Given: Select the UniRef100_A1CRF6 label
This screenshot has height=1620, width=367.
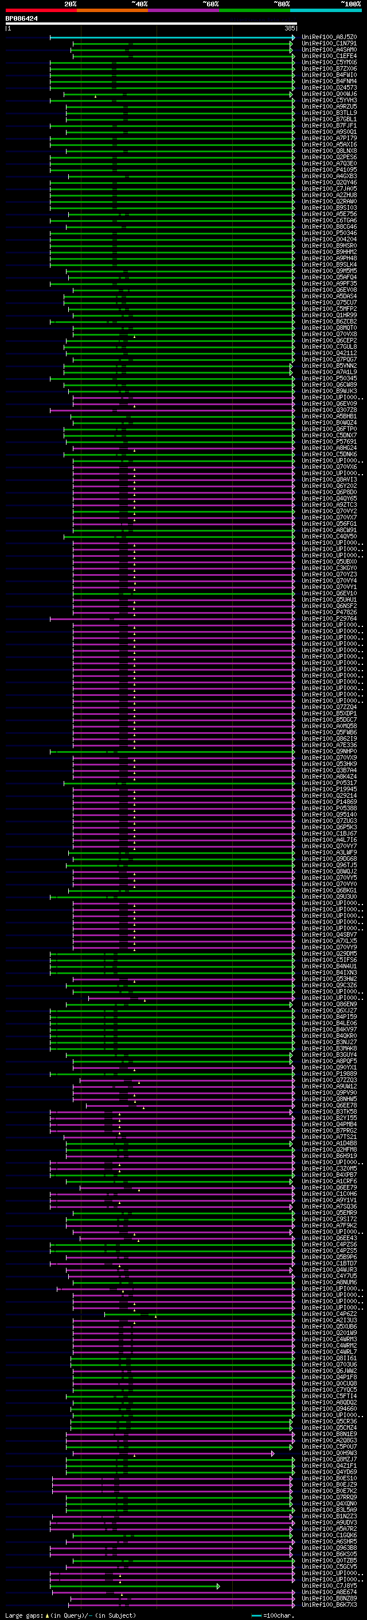Looking at the screenshot, I should tap(329, 1180).
